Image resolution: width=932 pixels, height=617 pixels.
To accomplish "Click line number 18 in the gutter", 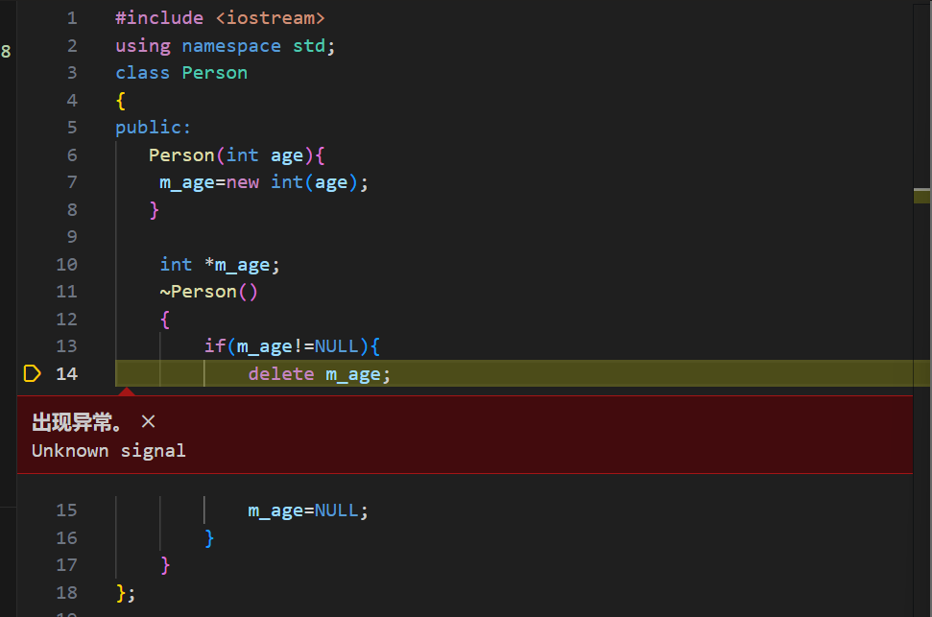I will (x=66, y=592).
